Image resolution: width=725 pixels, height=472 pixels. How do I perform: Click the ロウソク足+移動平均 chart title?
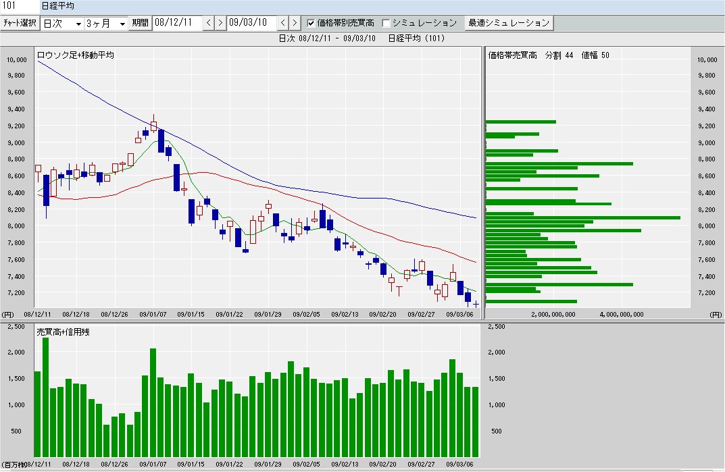[x=74, y=55]
